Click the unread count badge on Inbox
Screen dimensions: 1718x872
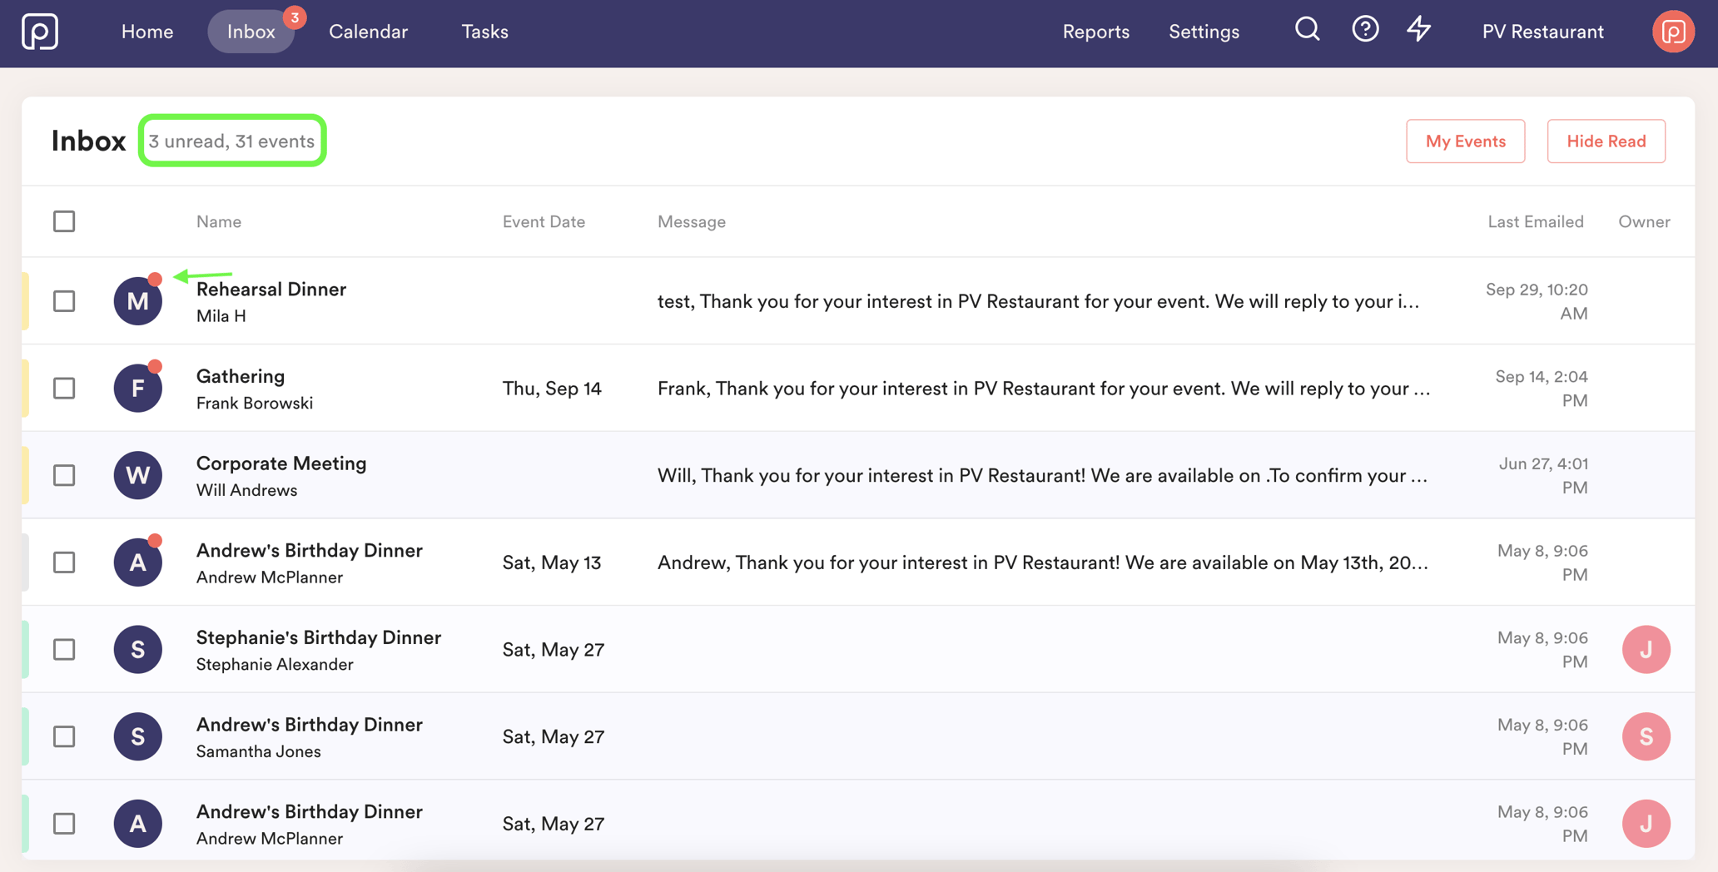(x=295, y=16)
